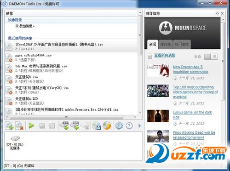Click Walking Dead news thumbnail

pos(158,136)
